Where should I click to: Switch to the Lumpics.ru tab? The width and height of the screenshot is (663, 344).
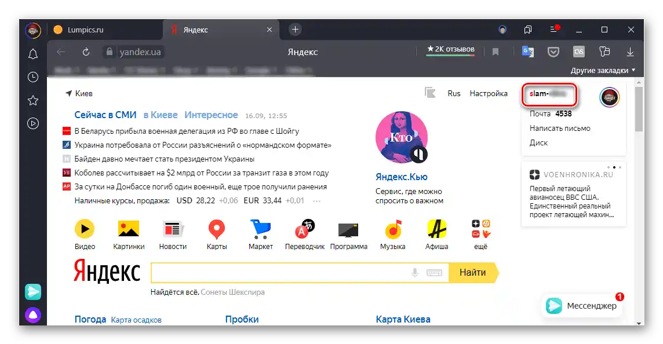(x=105, y=30)
